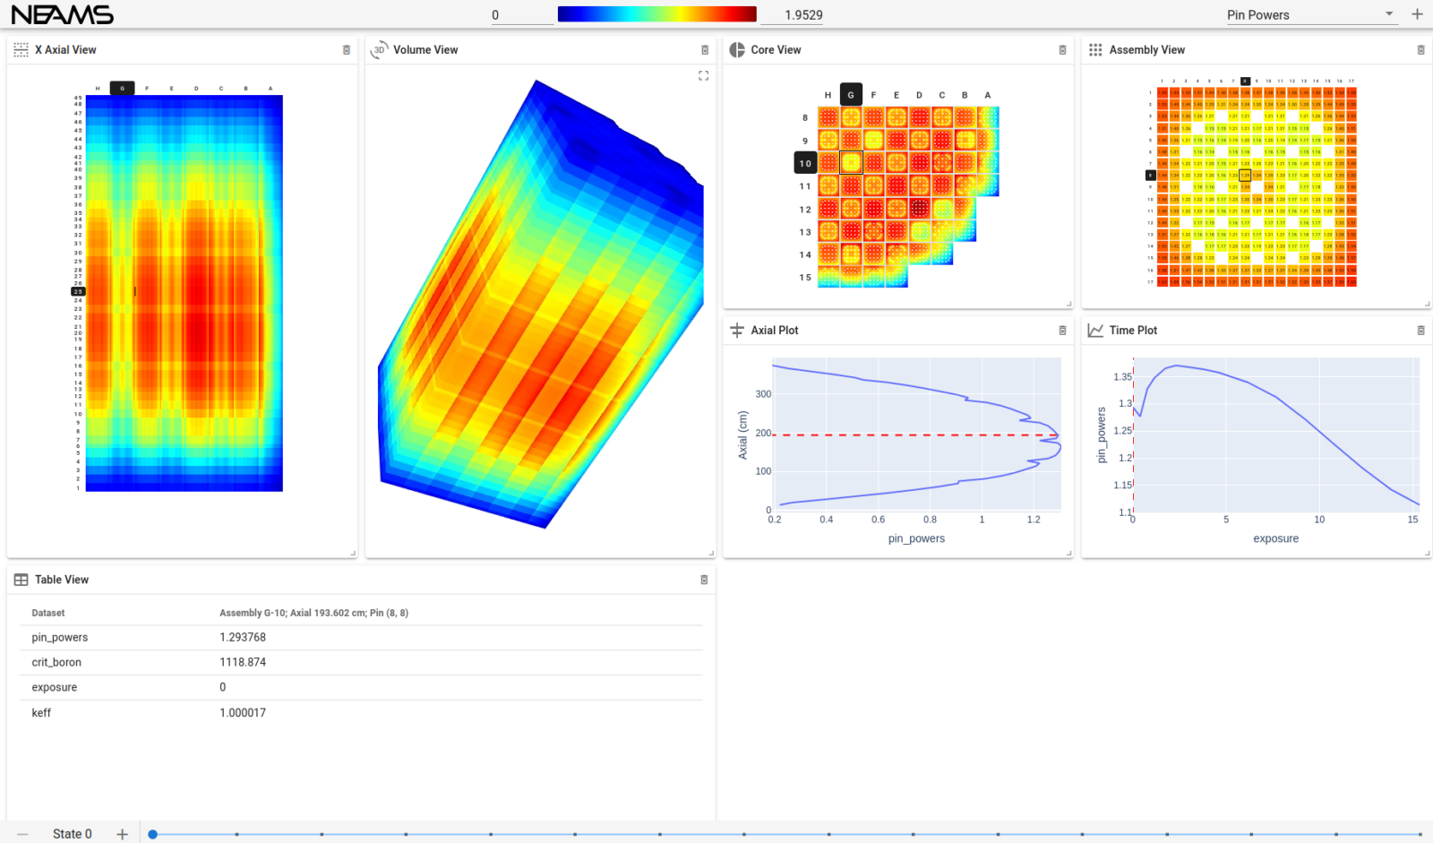Toggle row 10 selection in Core View
1433x843 pixels.
804,163
